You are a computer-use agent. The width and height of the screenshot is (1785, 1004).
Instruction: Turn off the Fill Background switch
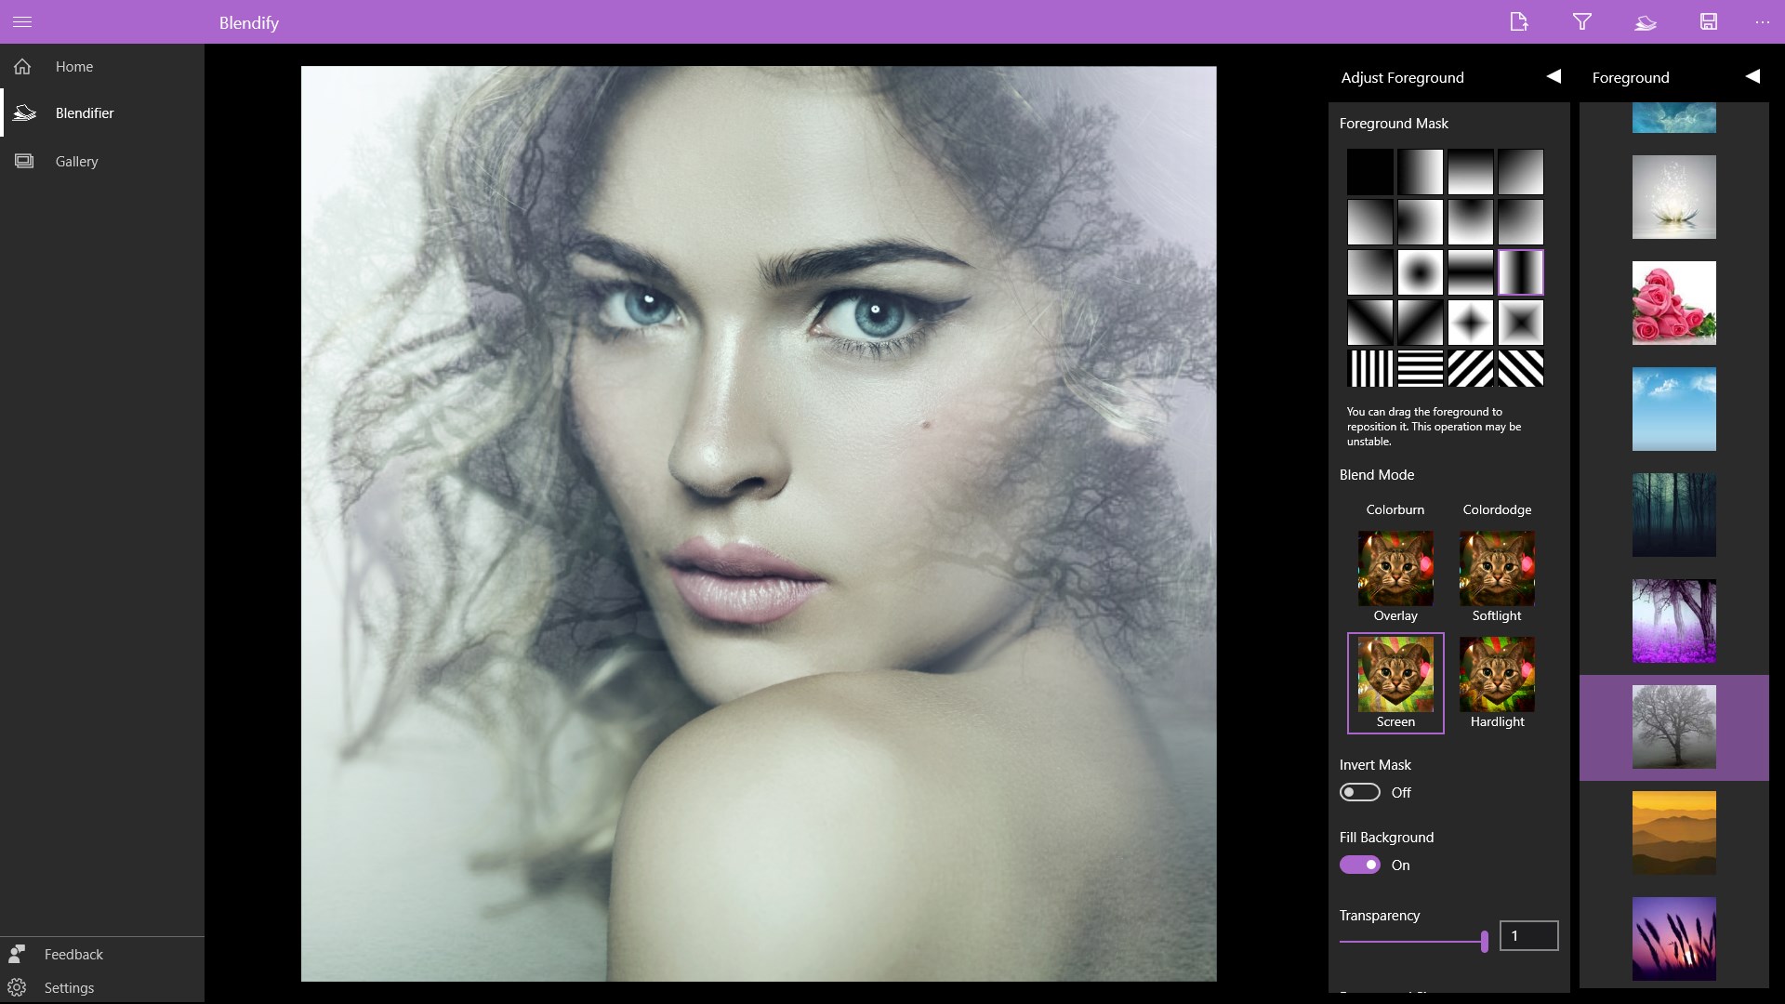pos(1359,865)
